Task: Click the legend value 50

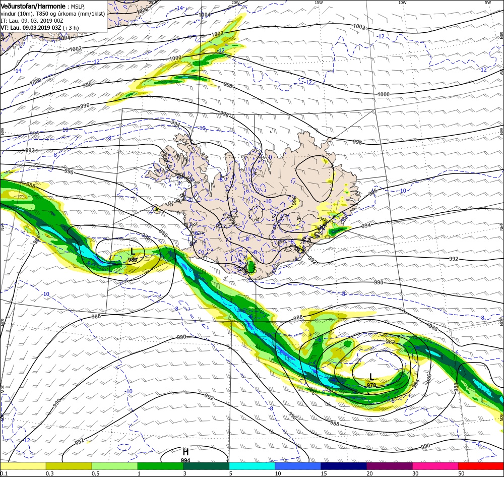Action: pos(461,473)
